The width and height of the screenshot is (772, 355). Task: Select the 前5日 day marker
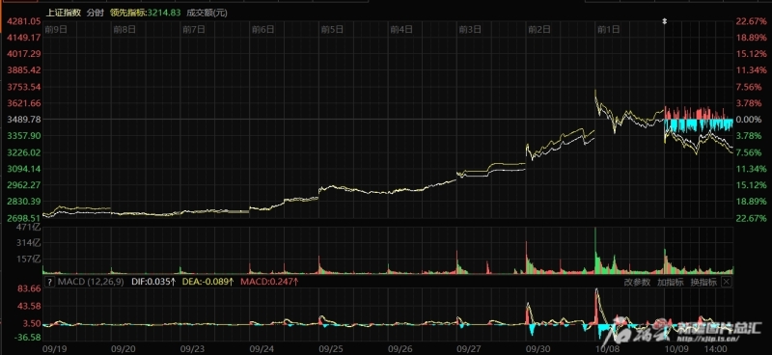click(332, 30)
